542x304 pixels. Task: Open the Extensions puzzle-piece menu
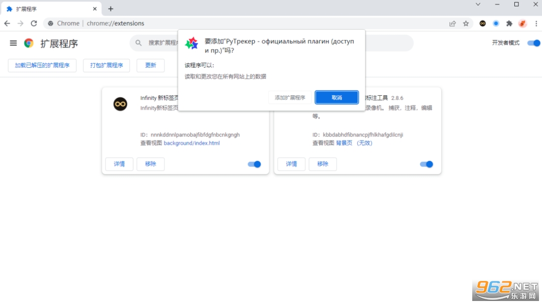pyautogui.click(x=509, y=24)
